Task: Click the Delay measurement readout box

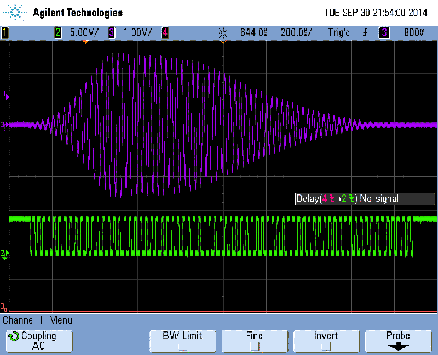Action: pyautogui.click(x=365, y=199)
